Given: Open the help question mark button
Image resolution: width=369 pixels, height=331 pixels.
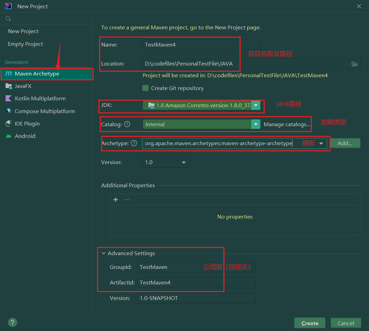Looking at the screenshot, I should [x=12, y=323].
